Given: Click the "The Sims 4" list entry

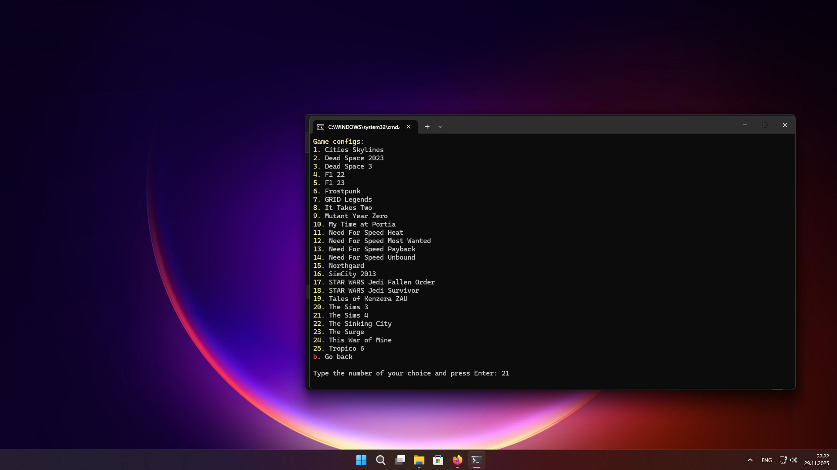Looking at the screenshot, I should click(348, 315).
